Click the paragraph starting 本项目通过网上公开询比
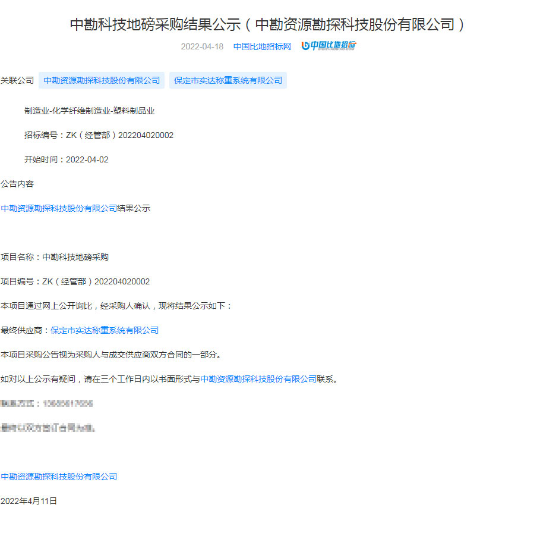The height and width of the screenshot is (539, 537). click(x=116, y=306)
